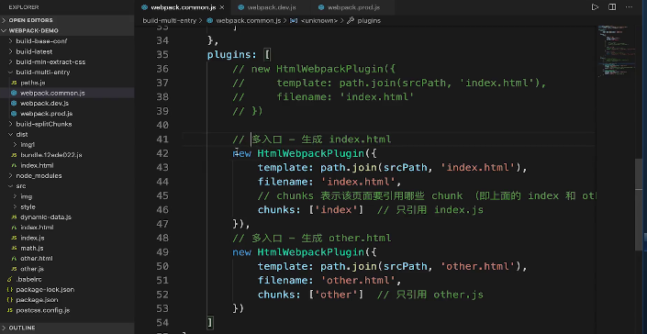The height and width of the screenshot is (334, 647).
Task: Expand the build-base-conf folder
Action: click(67, 41)
